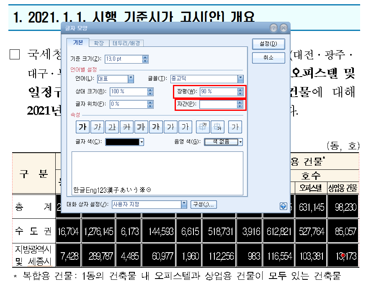This screenshot has width=366, height=284.
Task: Click table cell 144,593
Action: (x=159, y=232)
